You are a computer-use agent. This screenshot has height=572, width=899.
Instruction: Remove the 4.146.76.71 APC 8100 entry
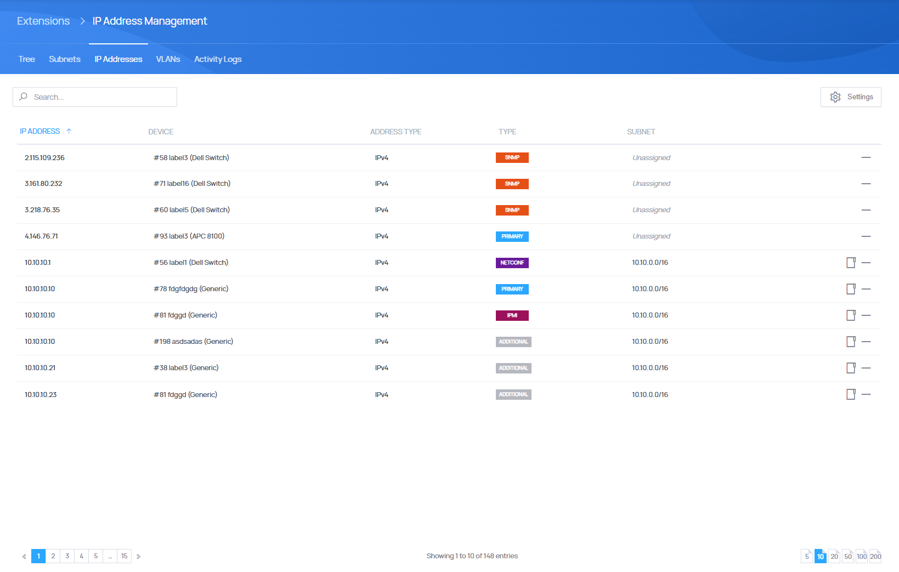click(866, 236)
